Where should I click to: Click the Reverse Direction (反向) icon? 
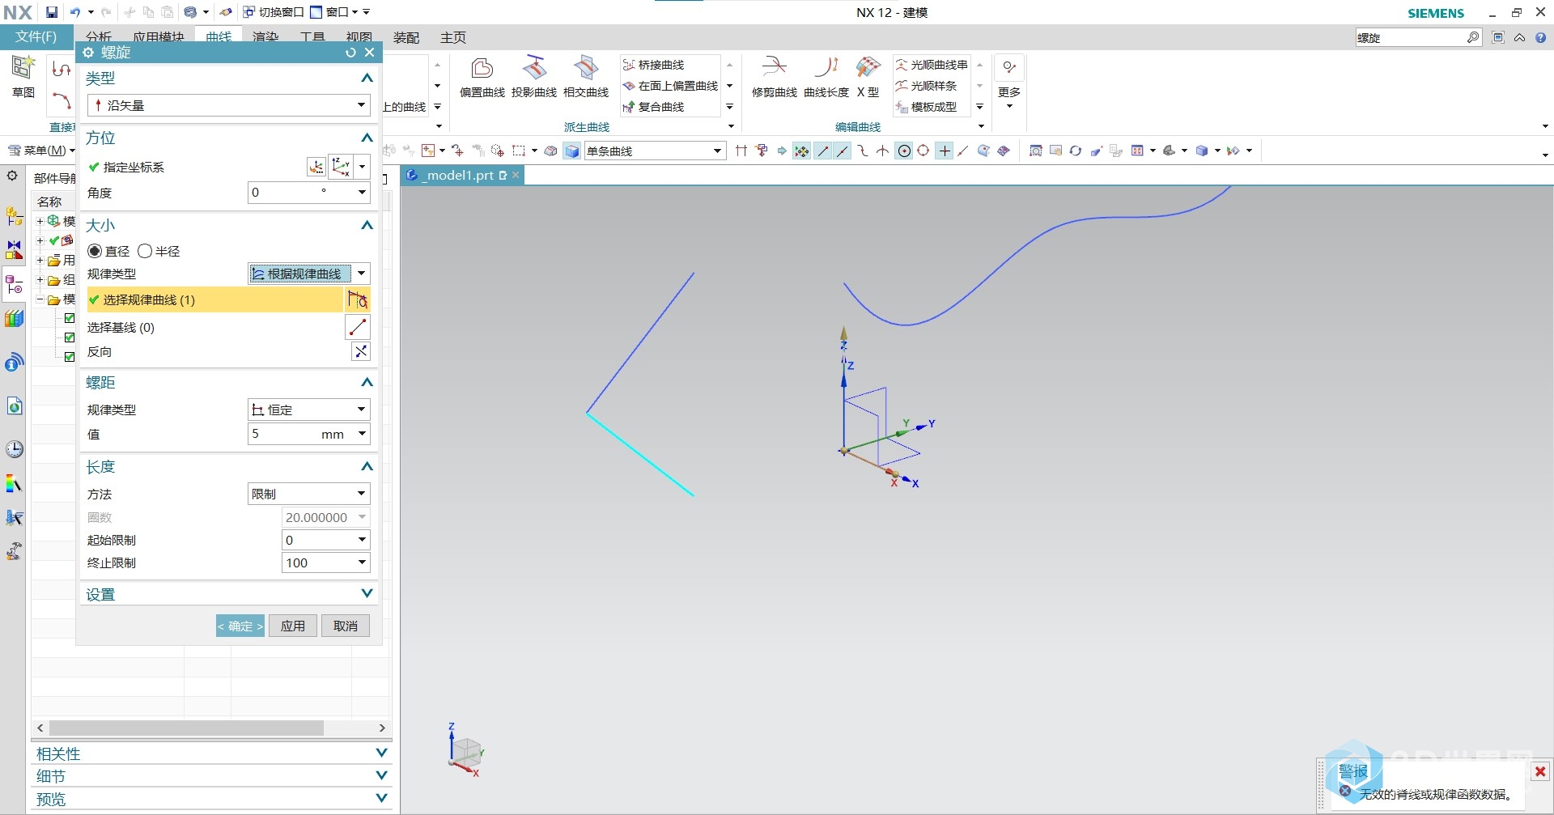tap(361, 351)
